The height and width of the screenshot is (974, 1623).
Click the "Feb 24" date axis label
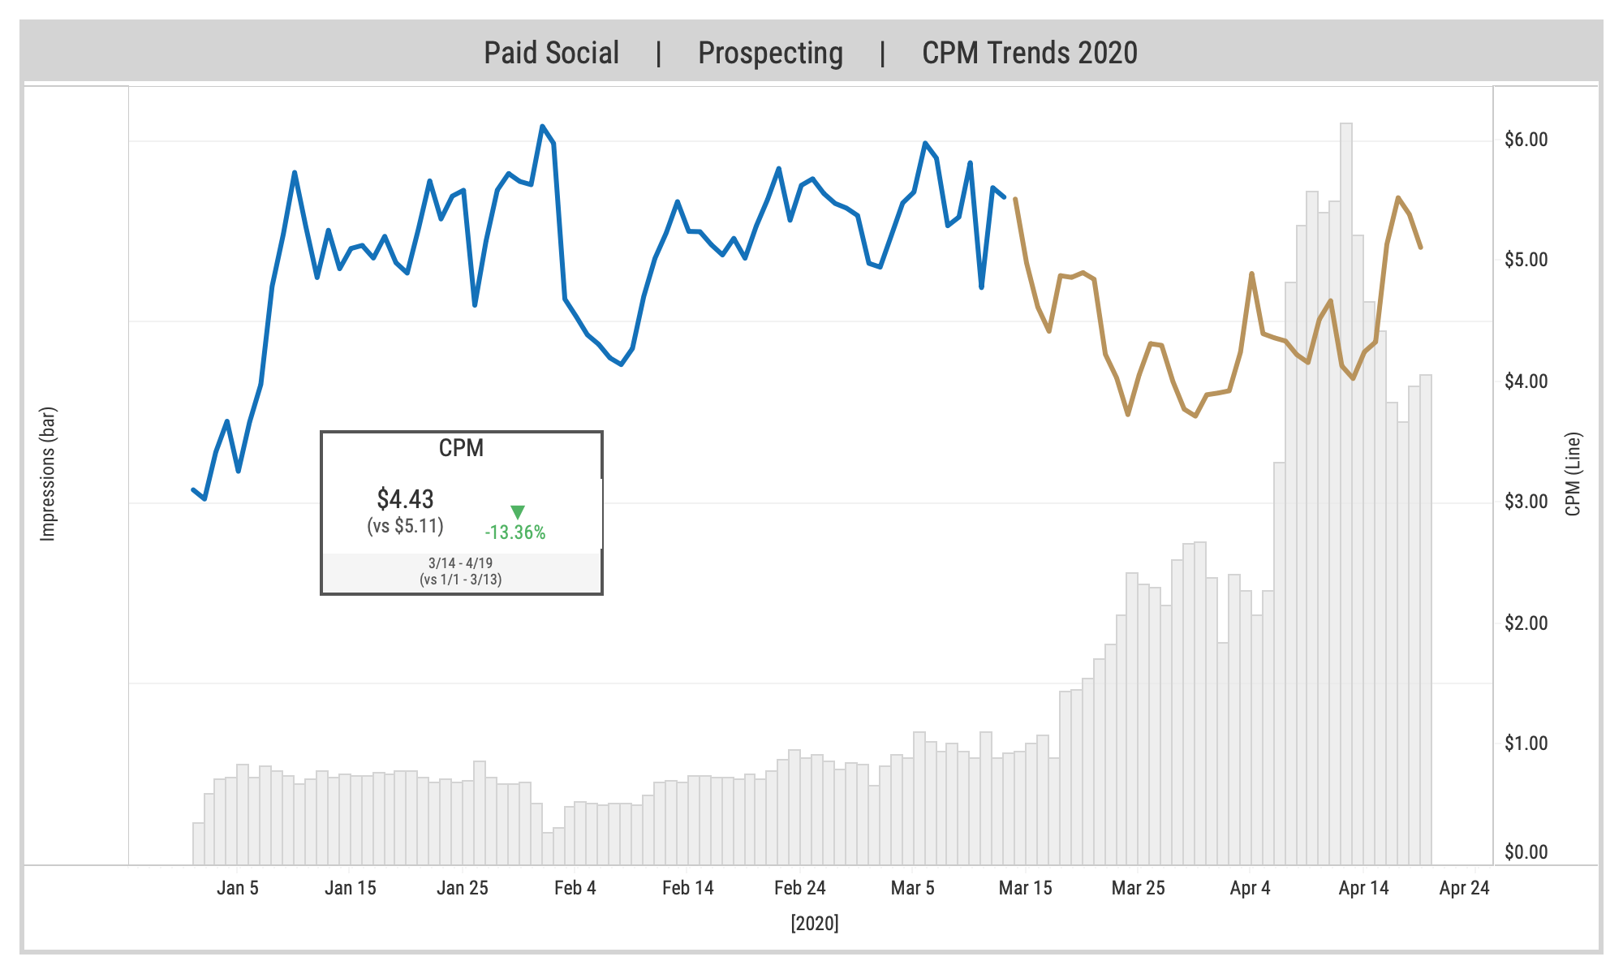point(800,888)
